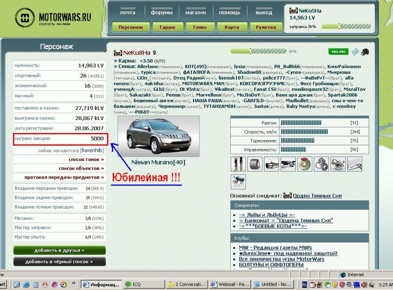Click the suspension coilover part icon
Screen dimensions: 393x290
click(237, 164)
